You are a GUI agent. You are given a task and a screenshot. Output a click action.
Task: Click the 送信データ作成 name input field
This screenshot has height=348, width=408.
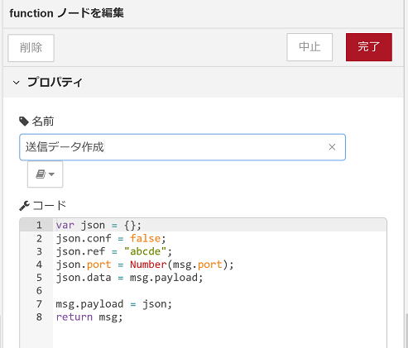pyautogui.click(x=182, y=147)
